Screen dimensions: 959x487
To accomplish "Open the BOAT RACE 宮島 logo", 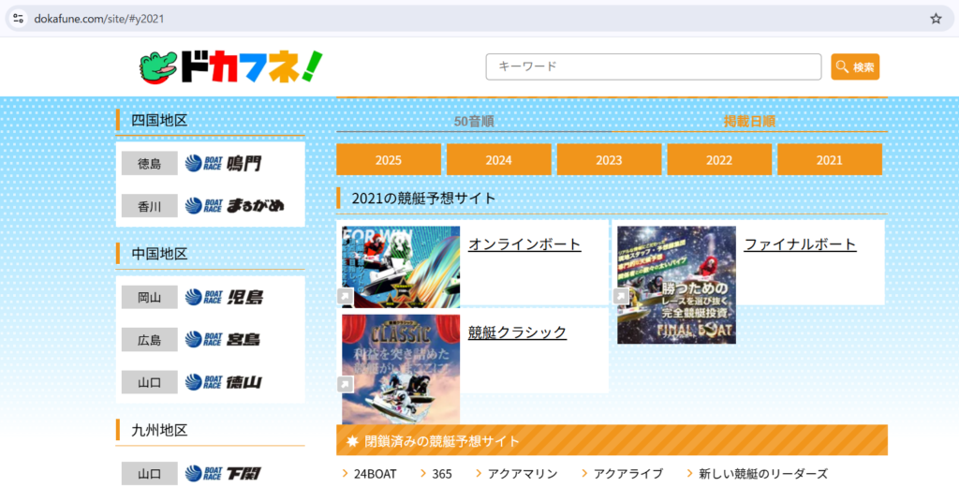I will coord(223,340).
